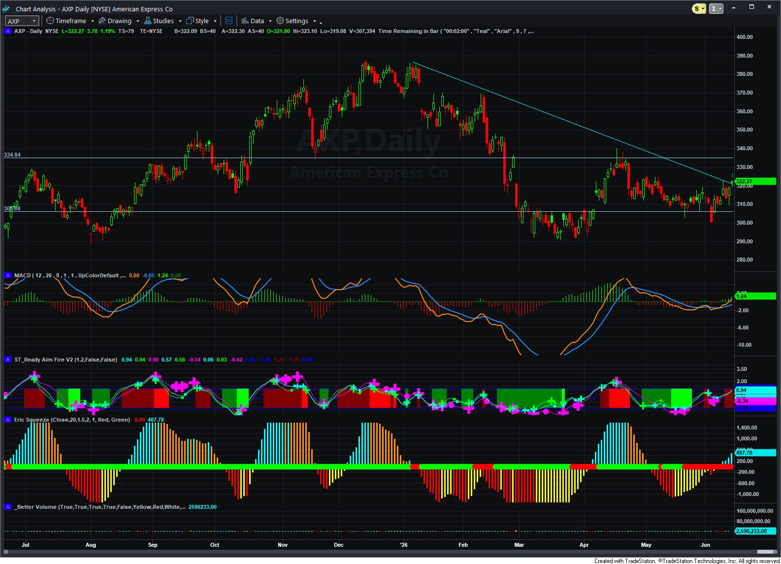Click the cyan 487.78 squeeze value marker
781x564 pixels.
click(755, 452)
